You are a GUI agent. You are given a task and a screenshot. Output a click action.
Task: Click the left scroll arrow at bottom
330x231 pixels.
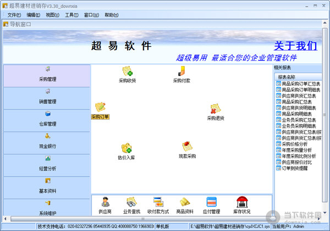click(x=5, y=219)
